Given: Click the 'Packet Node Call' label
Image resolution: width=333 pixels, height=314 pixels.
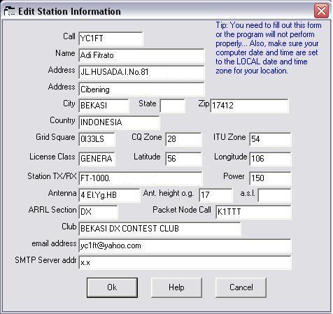Looking at the screenshot, I should click(182, 210).
